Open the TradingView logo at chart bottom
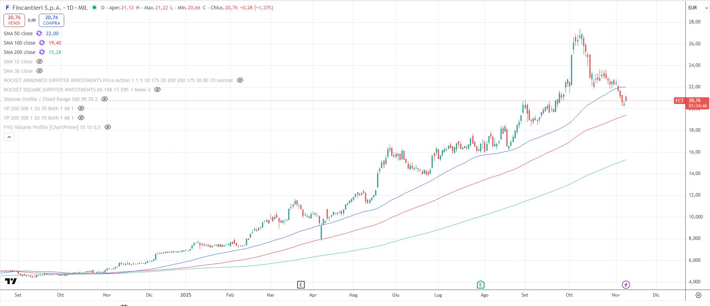This screenshot has width=710, height=306. coord(11,281)
